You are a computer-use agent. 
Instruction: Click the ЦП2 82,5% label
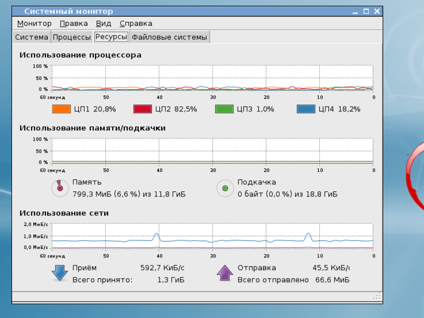pyautogui.click(x=176, y=109)
